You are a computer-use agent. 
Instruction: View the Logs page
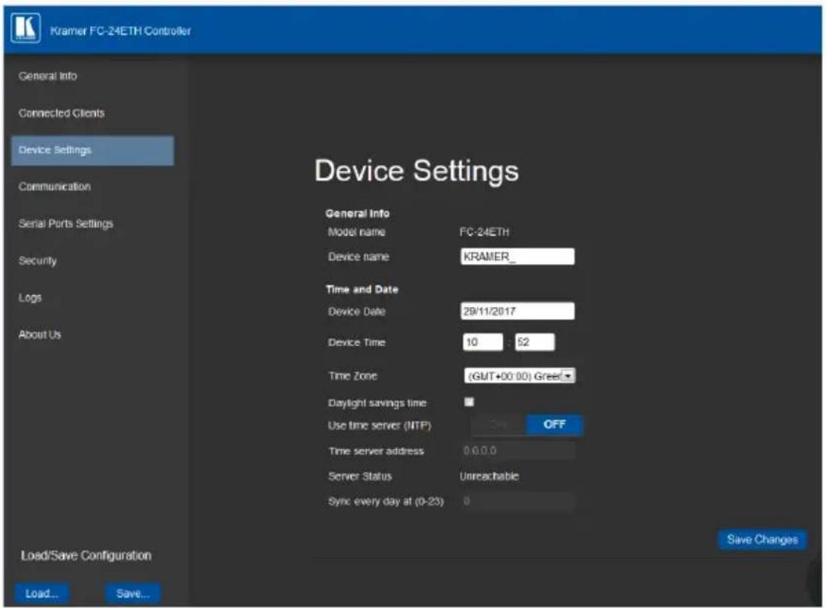(30, 298)
